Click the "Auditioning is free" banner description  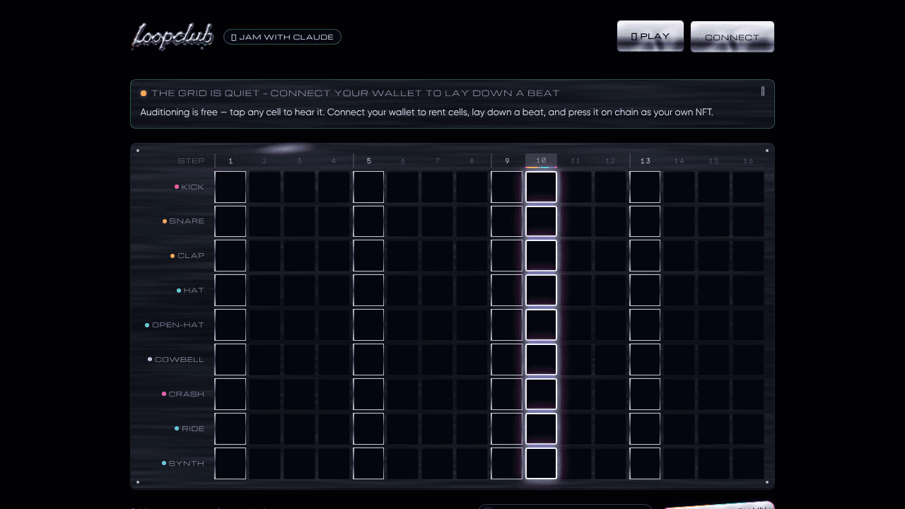(426, 112)
